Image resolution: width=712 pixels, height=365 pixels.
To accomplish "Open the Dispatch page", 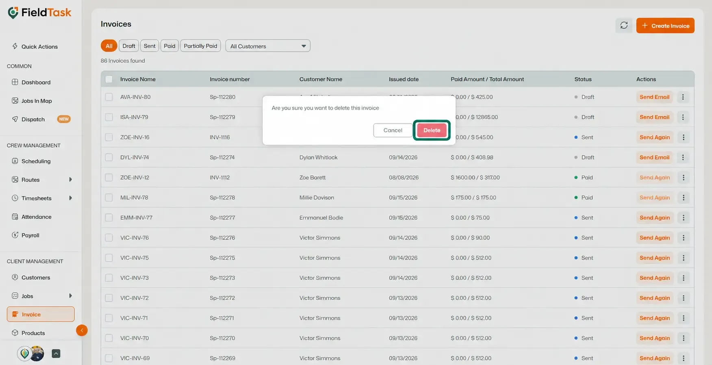I will 33,119.
